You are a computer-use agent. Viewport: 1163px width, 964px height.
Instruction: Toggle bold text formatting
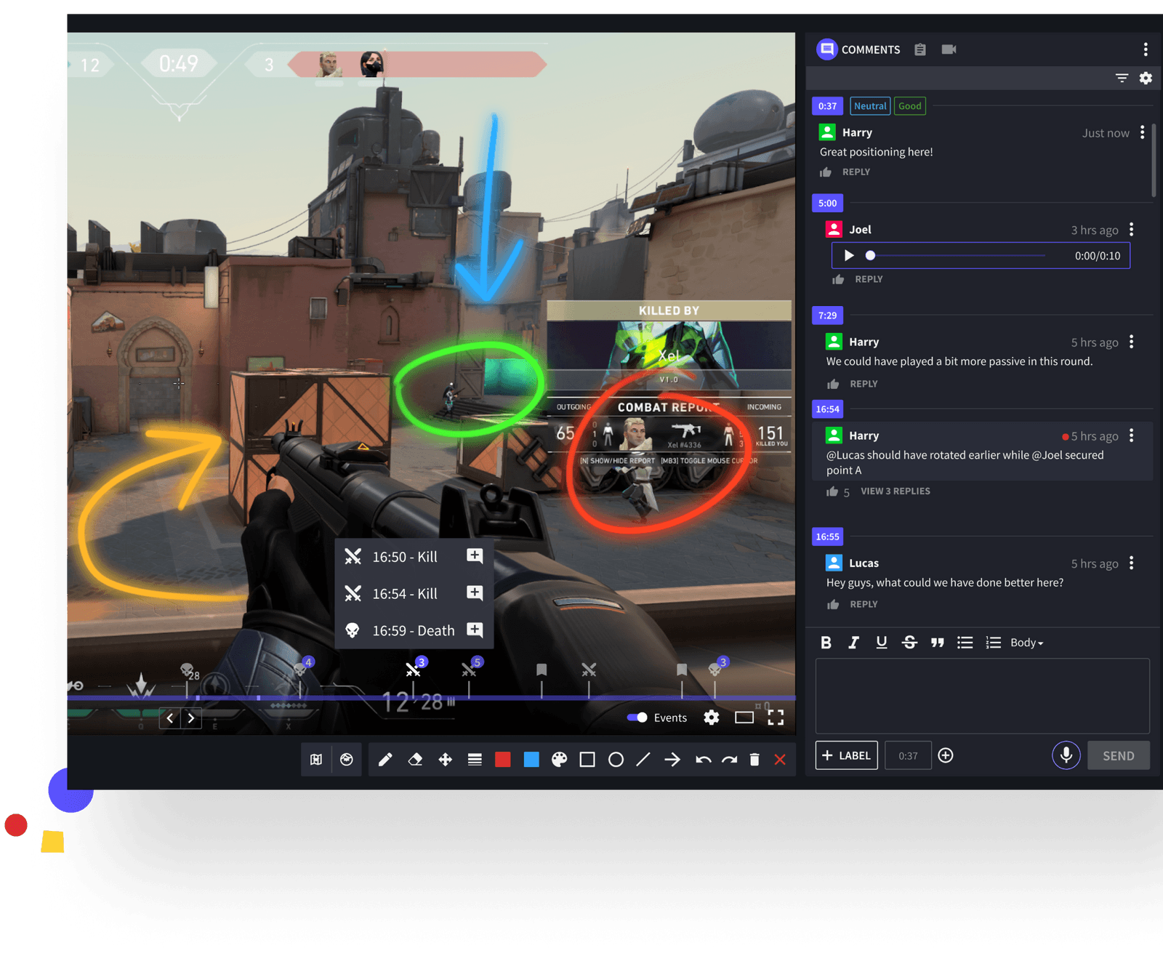(826, 643)
